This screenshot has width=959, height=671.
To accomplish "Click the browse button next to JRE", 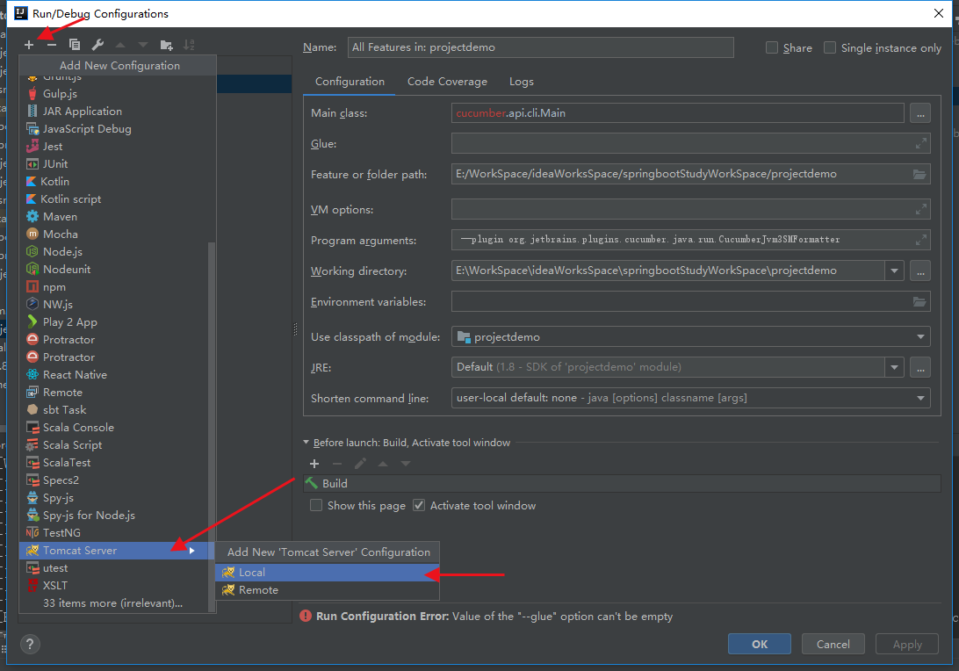I will click(x=920, y=367).
